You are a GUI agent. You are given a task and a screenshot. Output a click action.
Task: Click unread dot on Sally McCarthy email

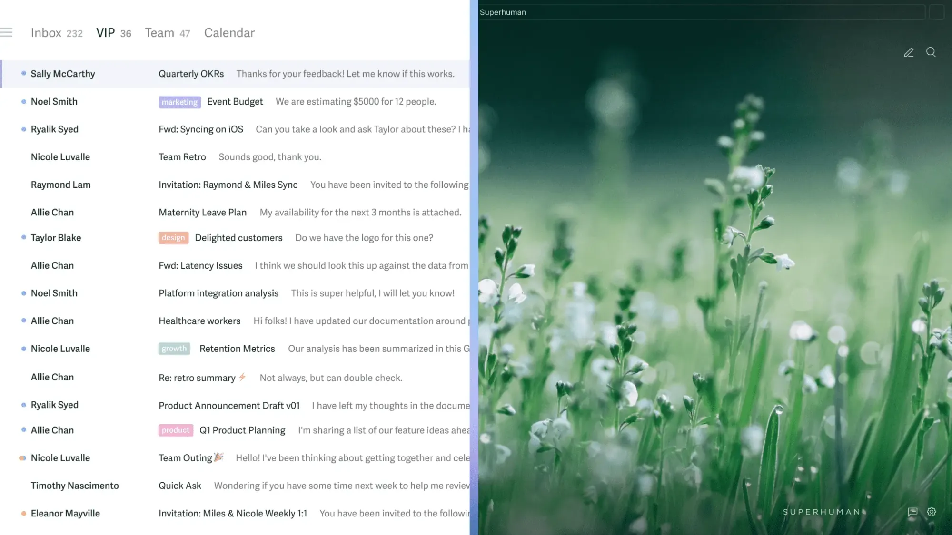[x=22, y=73]
